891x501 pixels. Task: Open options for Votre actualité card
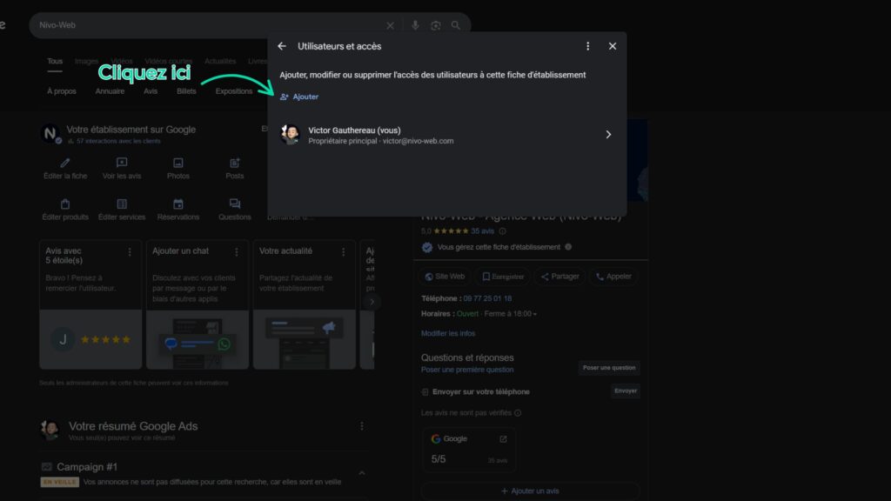click(x=343, y=251)
